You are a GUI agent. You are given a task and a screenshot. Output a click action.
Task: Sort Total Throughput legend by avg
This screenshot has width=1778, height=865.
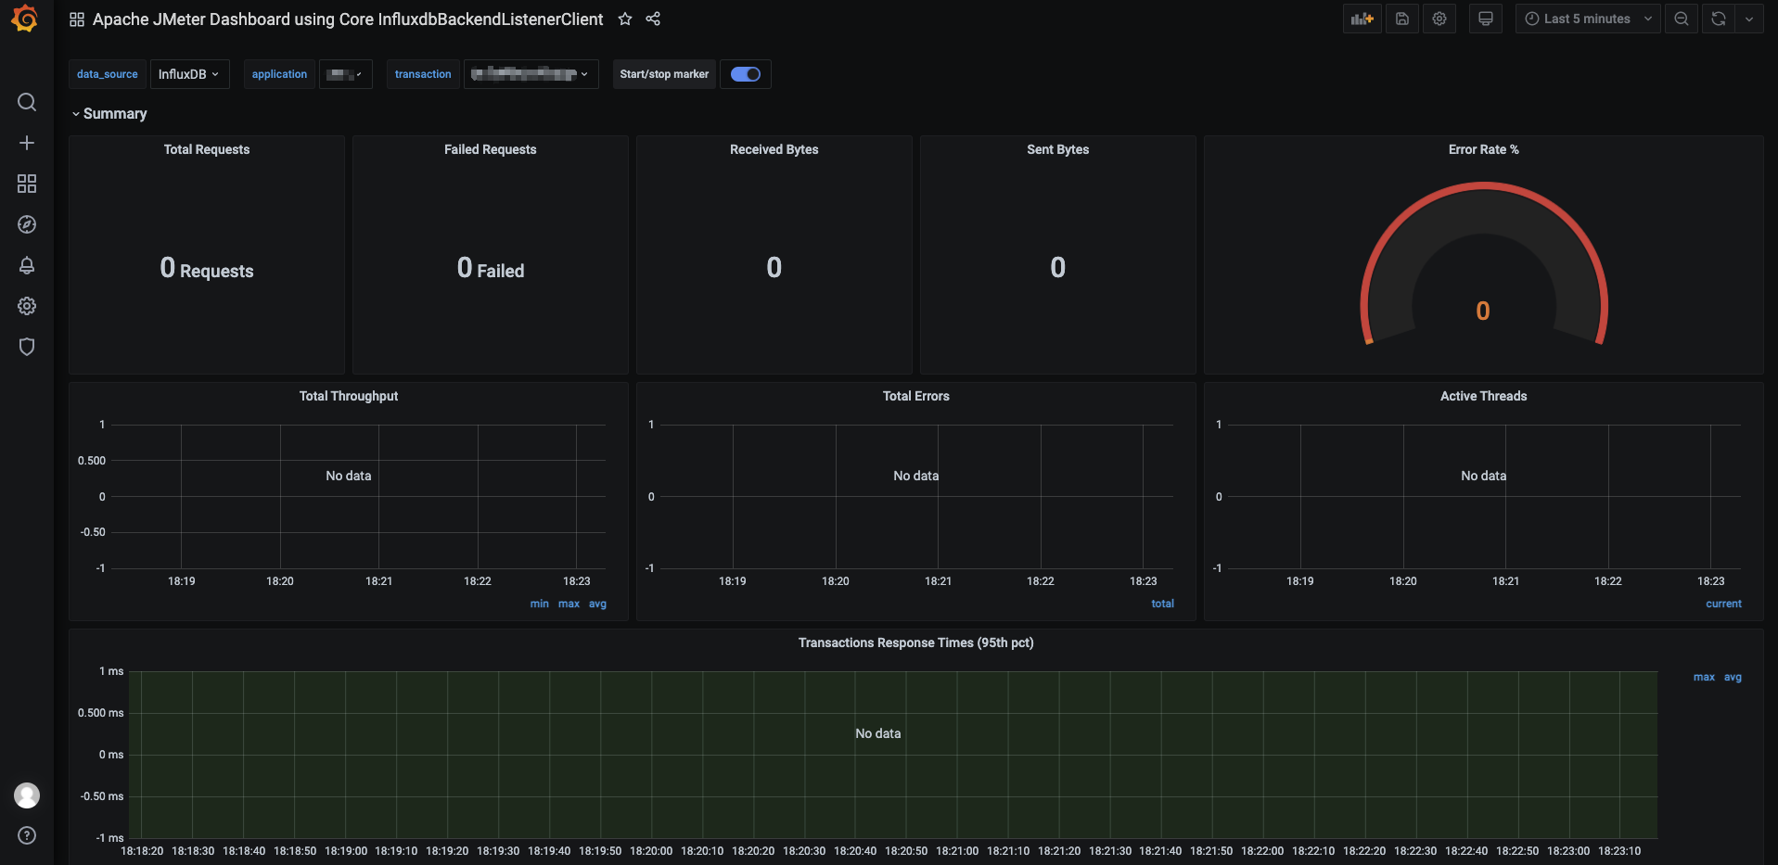pyautogui.click(x=597, y=604)
